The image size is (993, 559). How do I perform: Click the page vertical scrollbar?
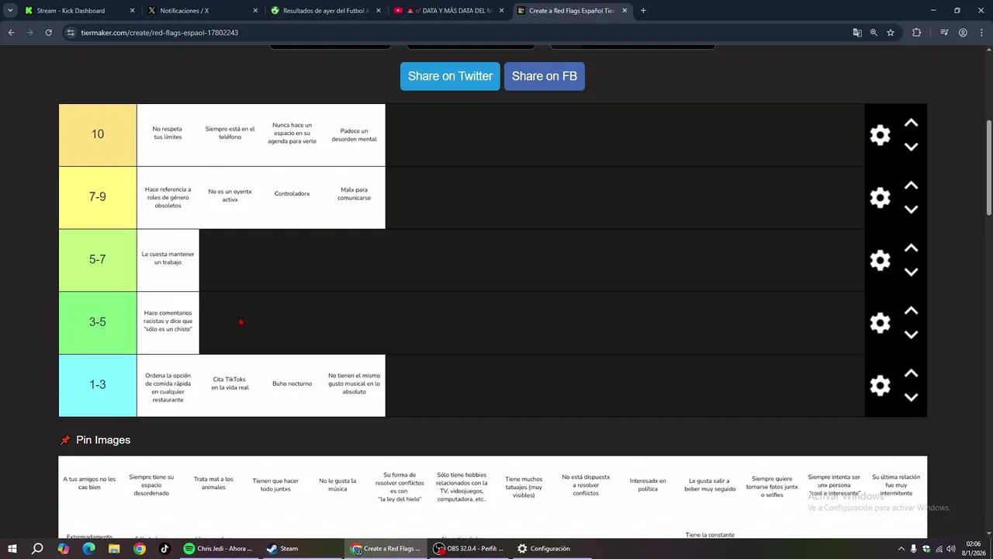click(988, 167)
